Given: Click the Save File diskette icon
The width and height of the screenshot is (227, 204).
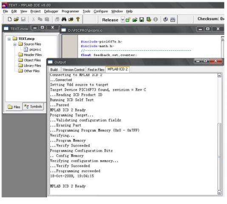Looking at the screenshot, I should [x=23, y=19].
